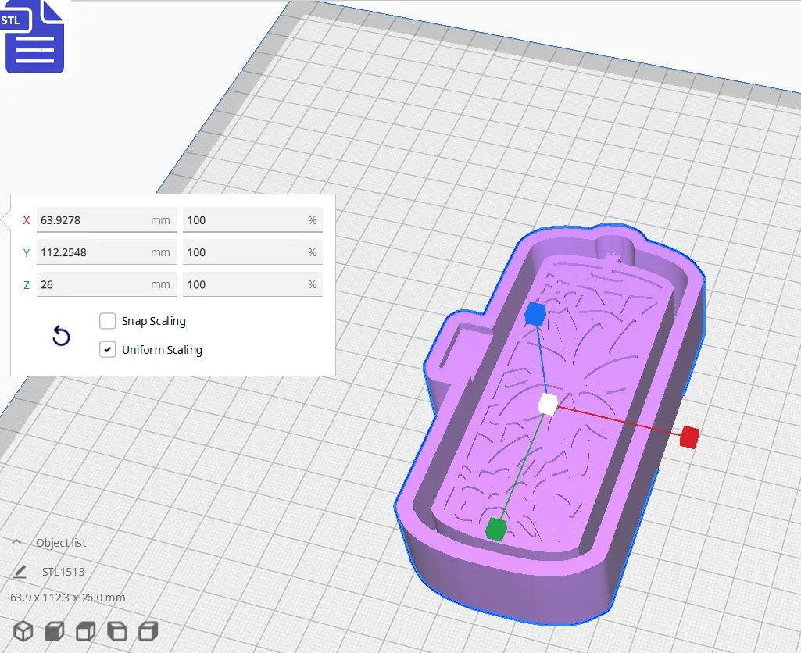This screenshot has width=801, height=653.
Task: Select STL1513 in the Object list
Action: 64,571
